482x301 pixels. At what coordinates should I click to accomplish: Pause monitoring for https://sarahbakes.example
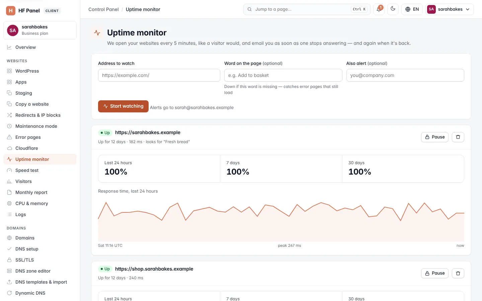tap(434, 137)
